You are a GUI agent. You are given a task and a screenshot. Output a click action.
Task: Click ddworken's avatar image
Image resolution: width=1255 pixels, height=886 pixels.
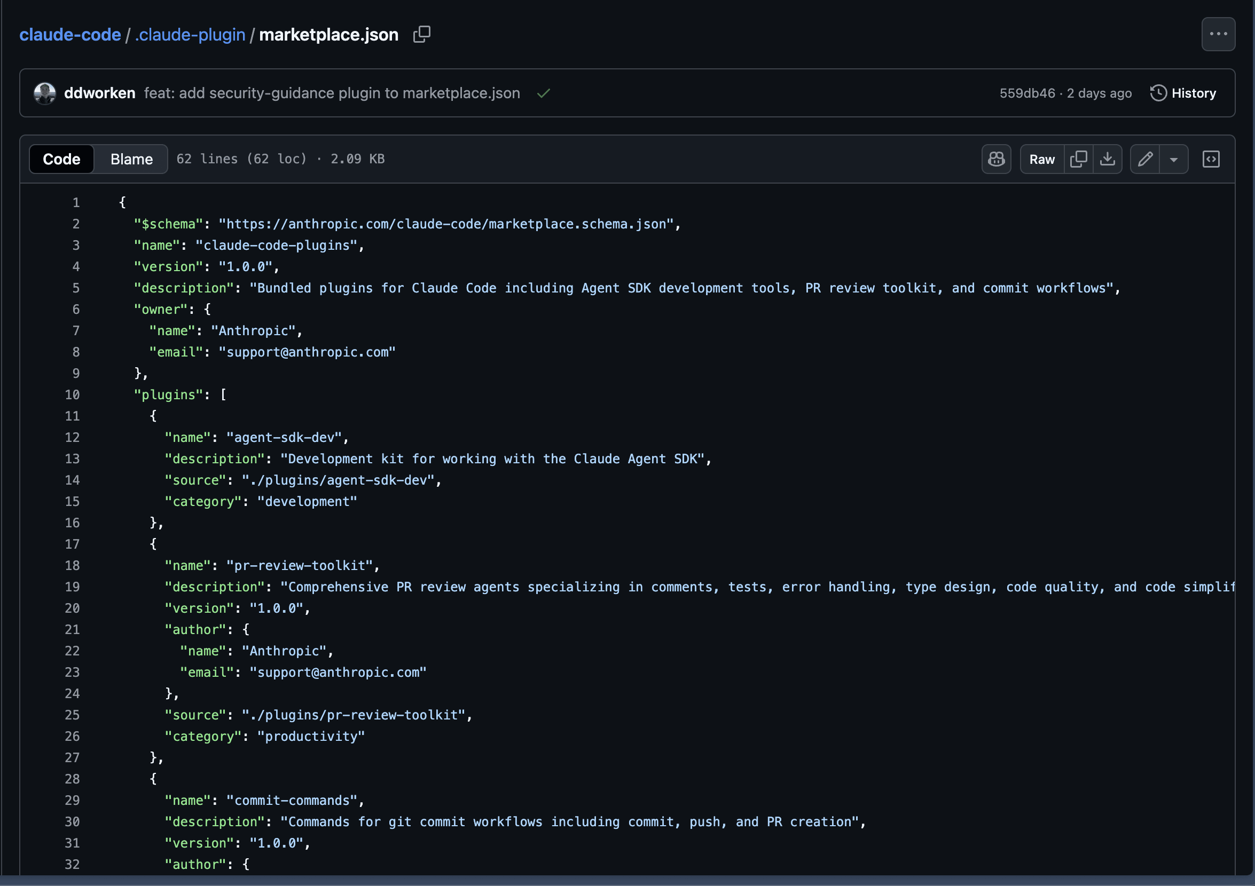pyautogui.click(x=45, y=93)
